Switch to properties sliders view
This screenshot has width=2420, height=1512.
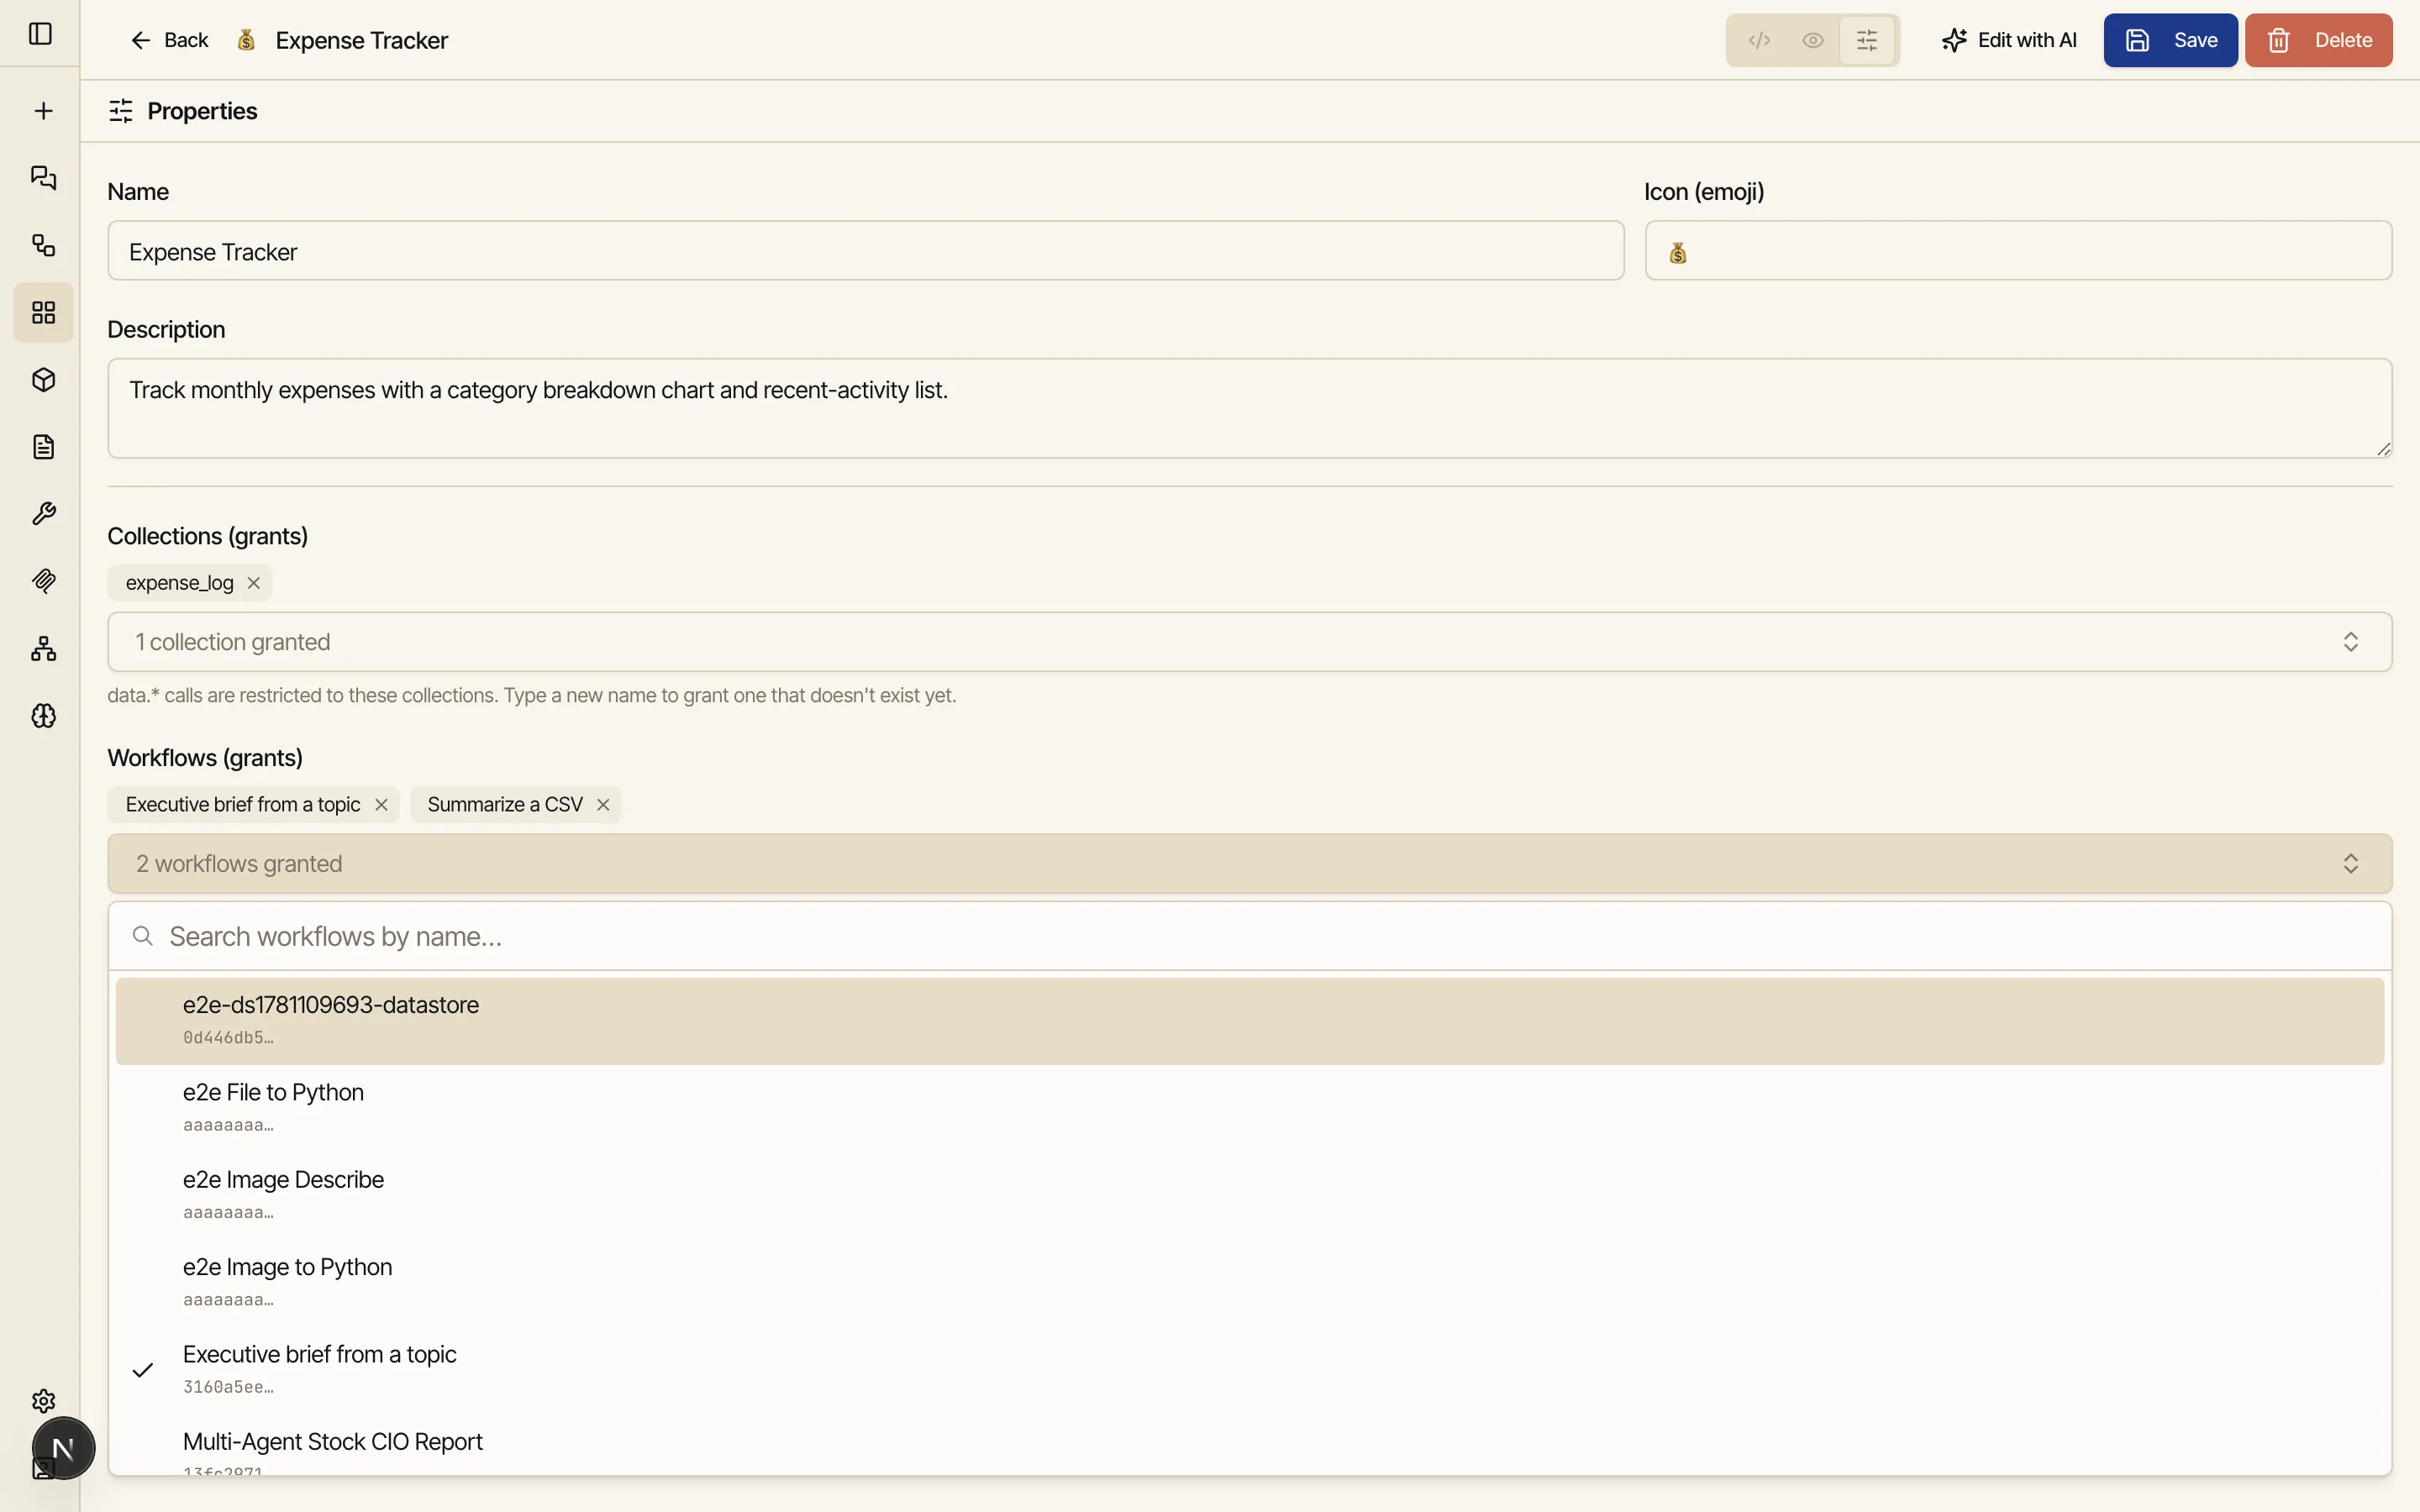pyautogui.click(x=1867, y=40)
